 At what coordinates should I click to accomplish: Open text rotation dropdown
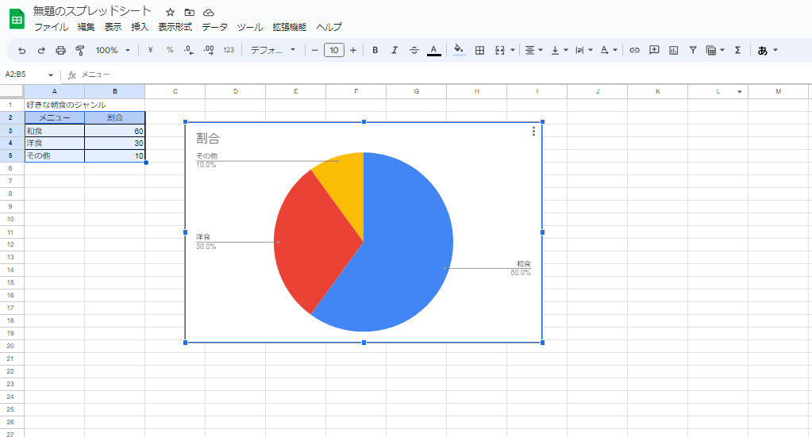click(609, 50)
